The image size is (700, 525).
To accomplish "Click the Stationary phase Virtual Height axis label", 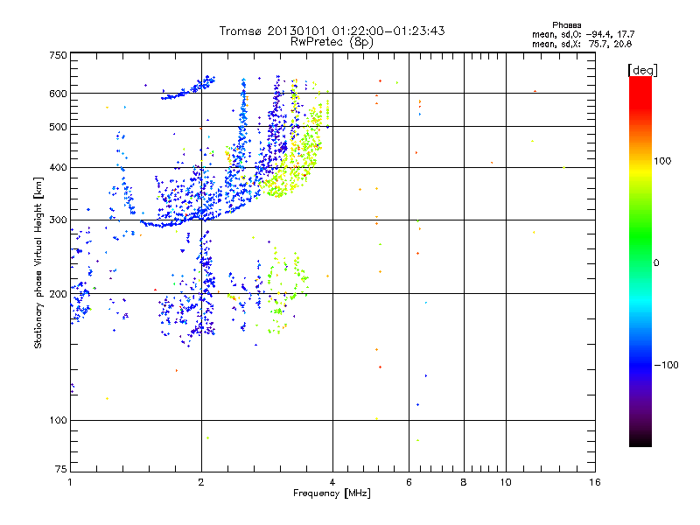I will pyautogui.click(x=38, y=262).
